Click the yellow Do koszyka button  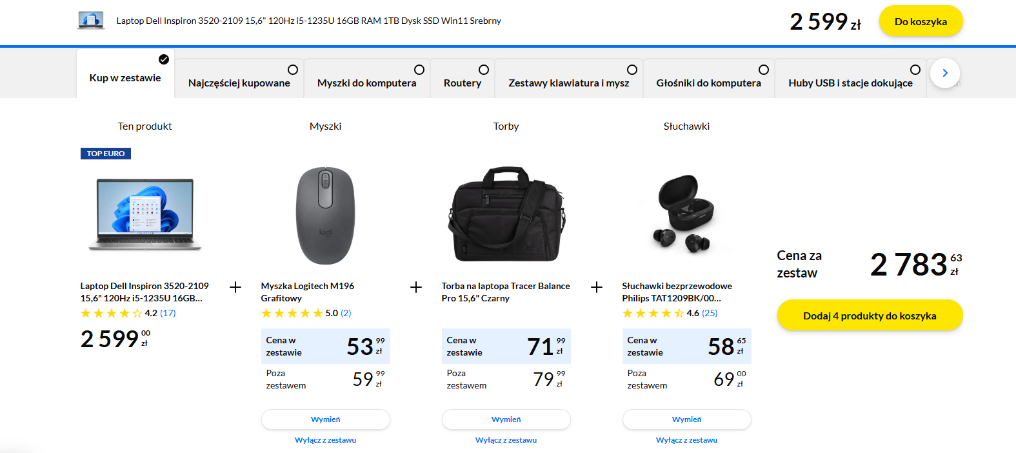[x=921, y=21]
